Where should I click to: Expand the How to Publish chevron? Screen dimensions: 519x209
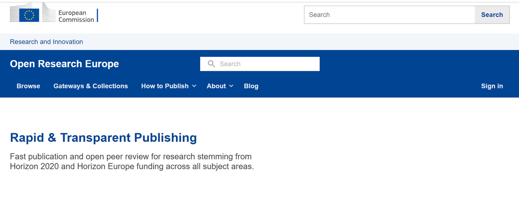pos(194,86)
